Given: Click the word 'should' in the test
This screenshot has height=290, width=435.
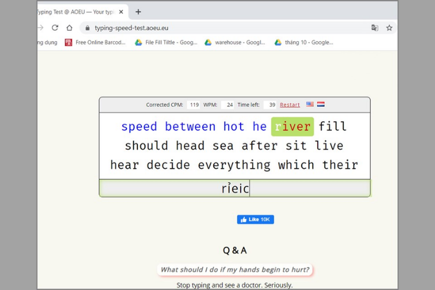Looking at the screenshot, I should pyautogui.click(x=147, y=146).
